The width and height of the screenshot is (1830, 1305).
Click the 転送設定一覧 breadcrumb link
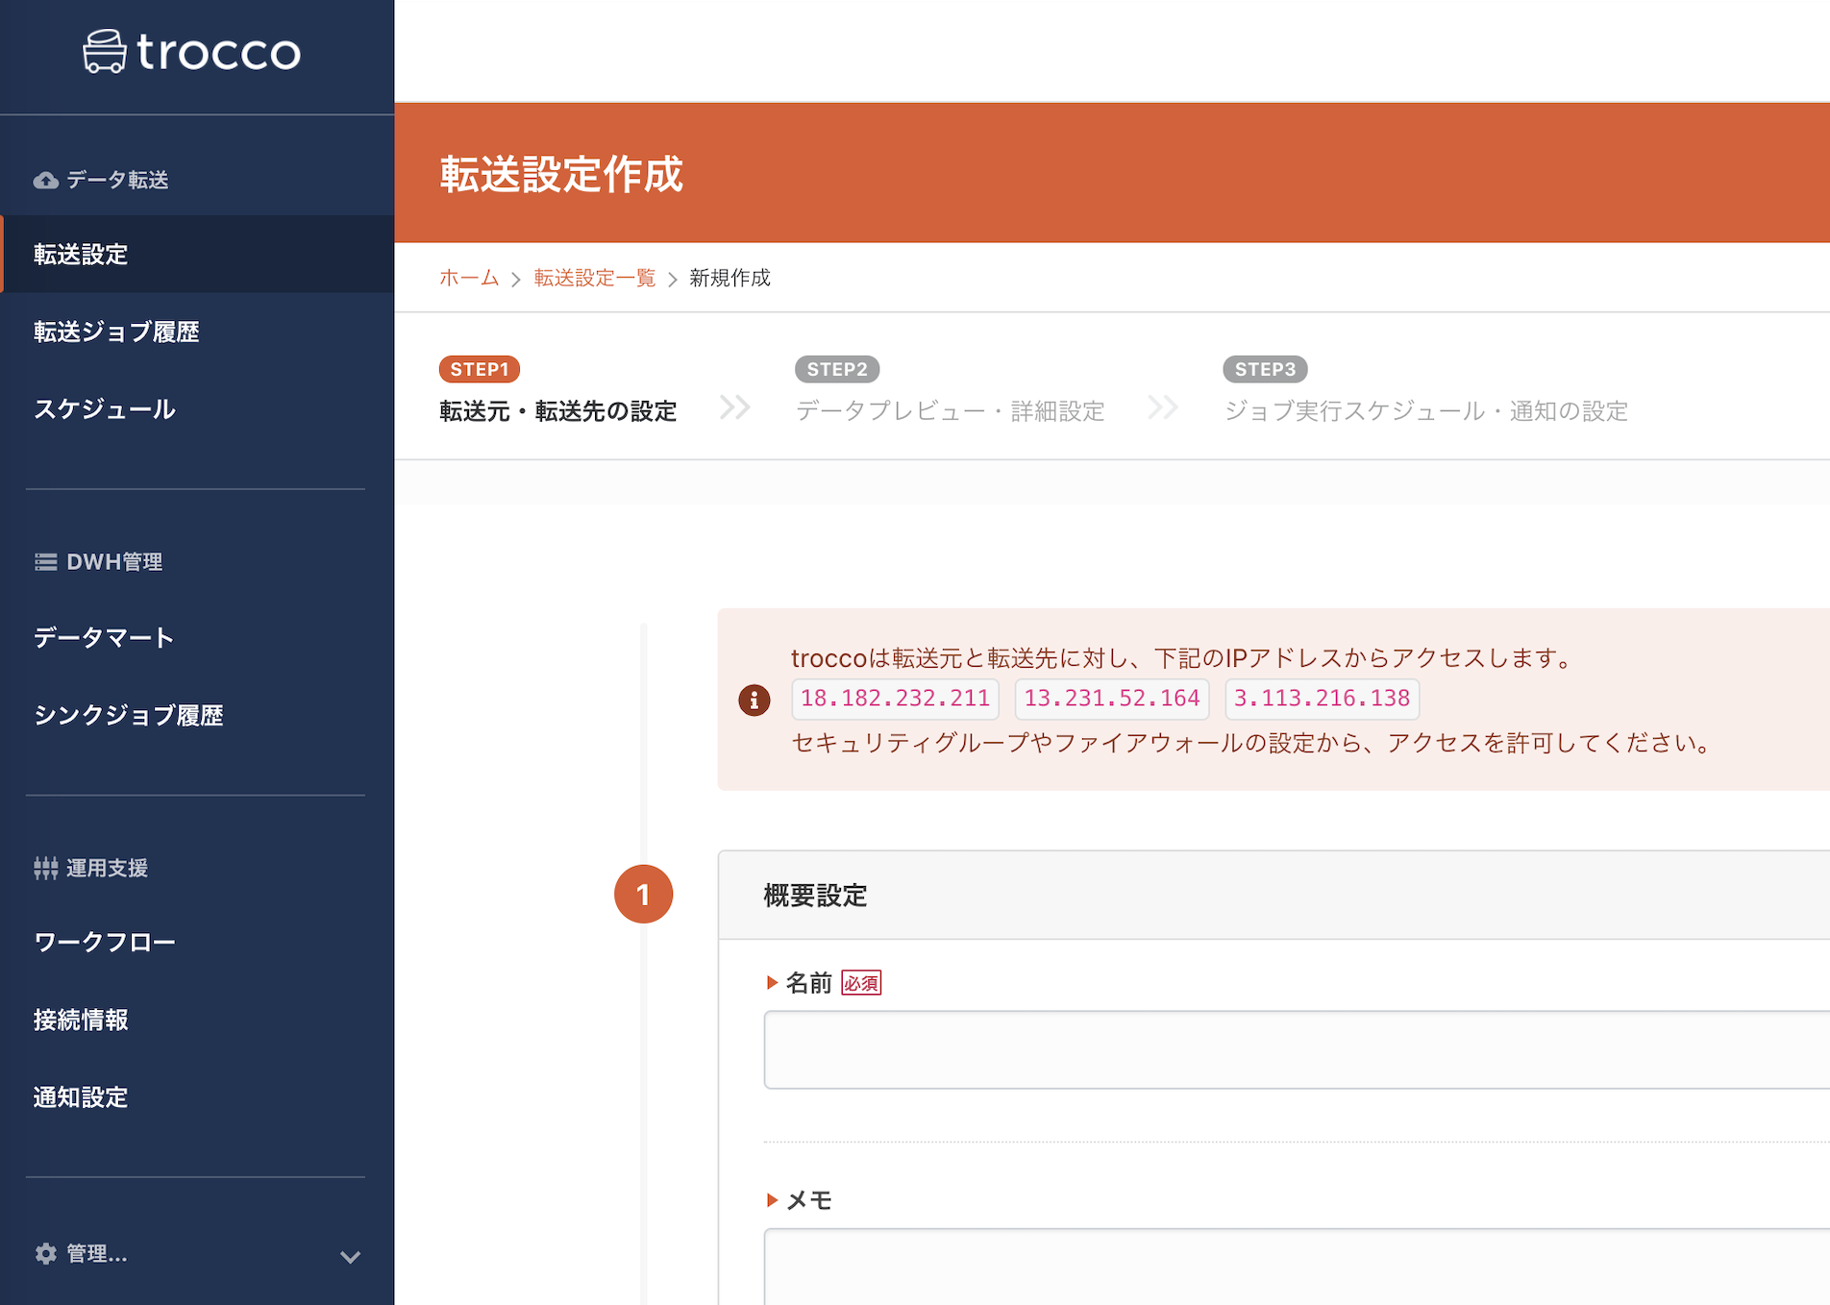pyautogui.click(x=594, y=279)
